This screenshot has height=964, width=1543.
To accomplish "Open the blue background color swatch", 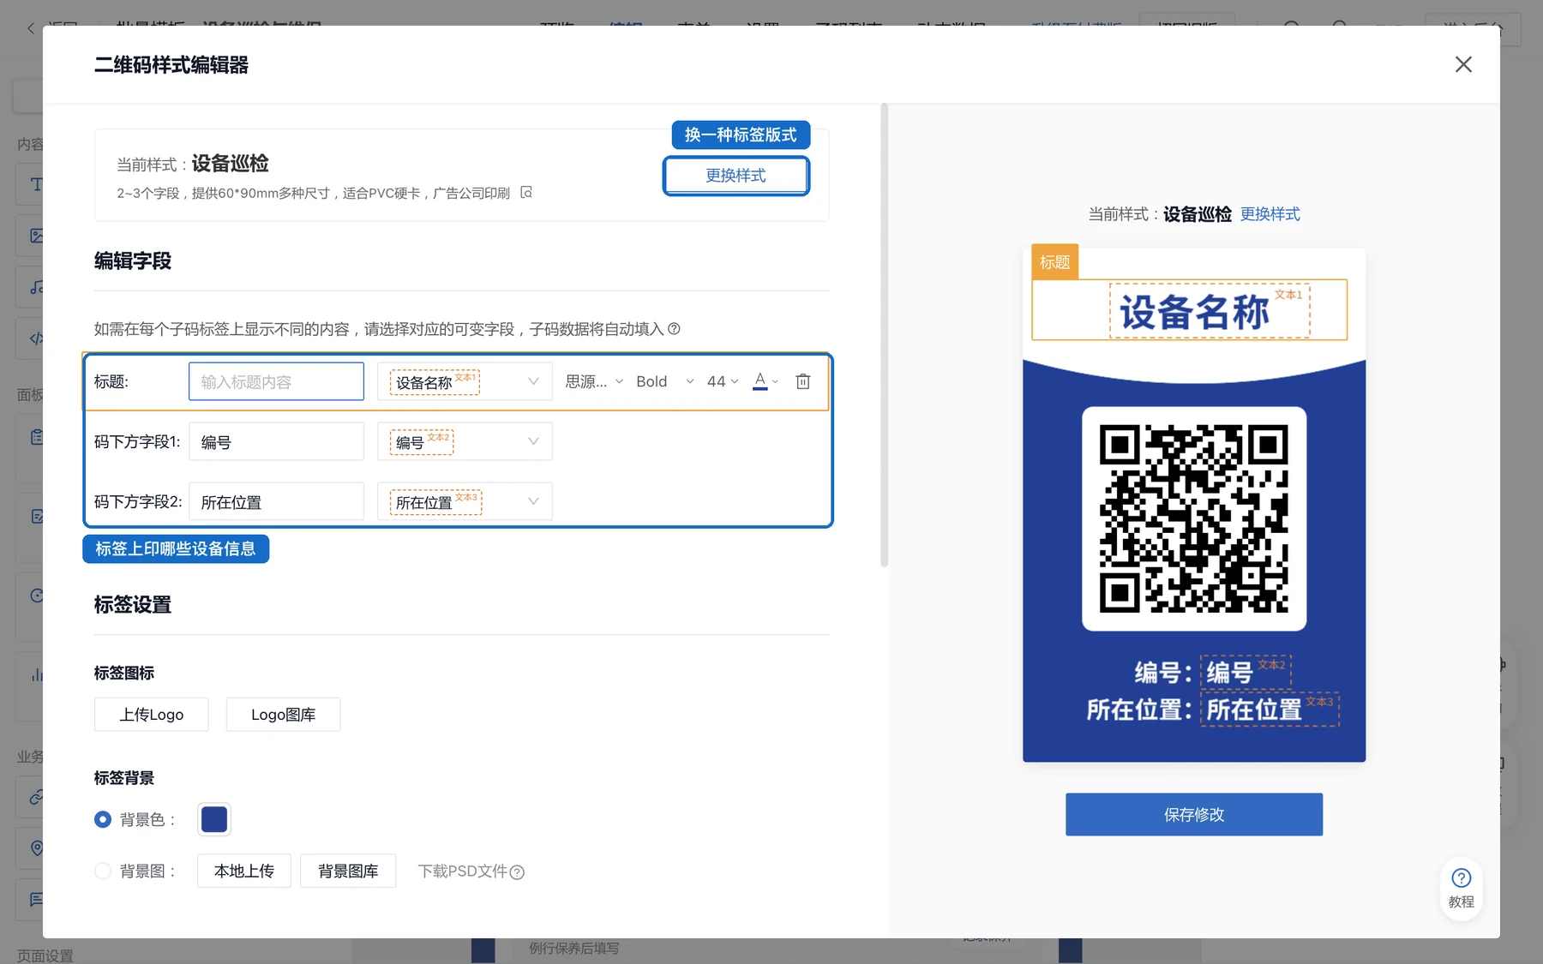I will pyautogui.click(x=214, y=819).
